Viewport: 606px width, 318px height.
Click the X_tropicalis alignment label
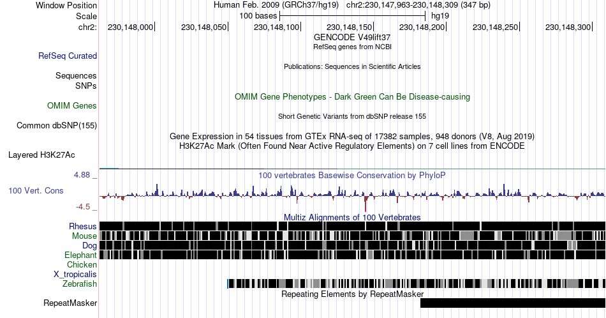75,275
